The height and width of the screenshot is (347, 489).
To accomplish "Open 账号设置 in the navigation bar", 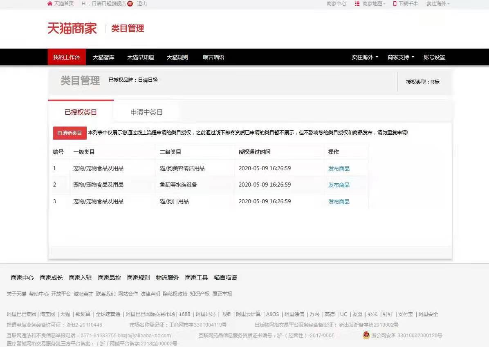I will 434,57.
